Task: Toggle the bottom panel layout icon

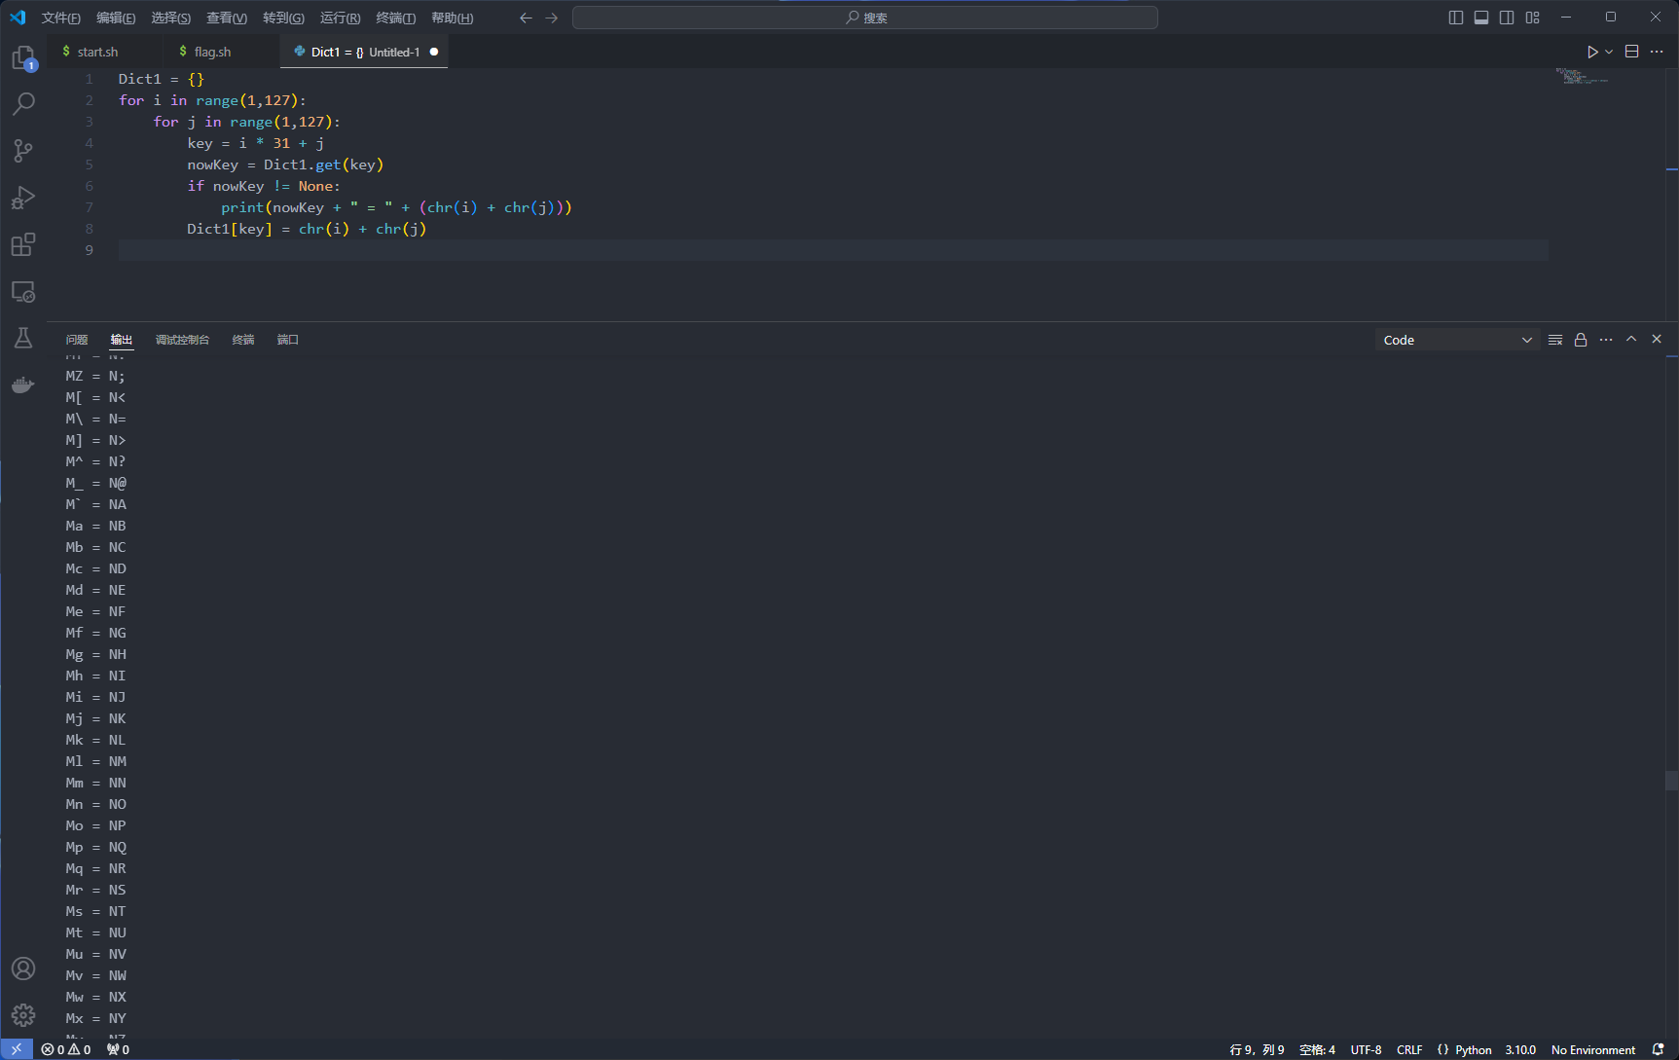Action: 1481,18
